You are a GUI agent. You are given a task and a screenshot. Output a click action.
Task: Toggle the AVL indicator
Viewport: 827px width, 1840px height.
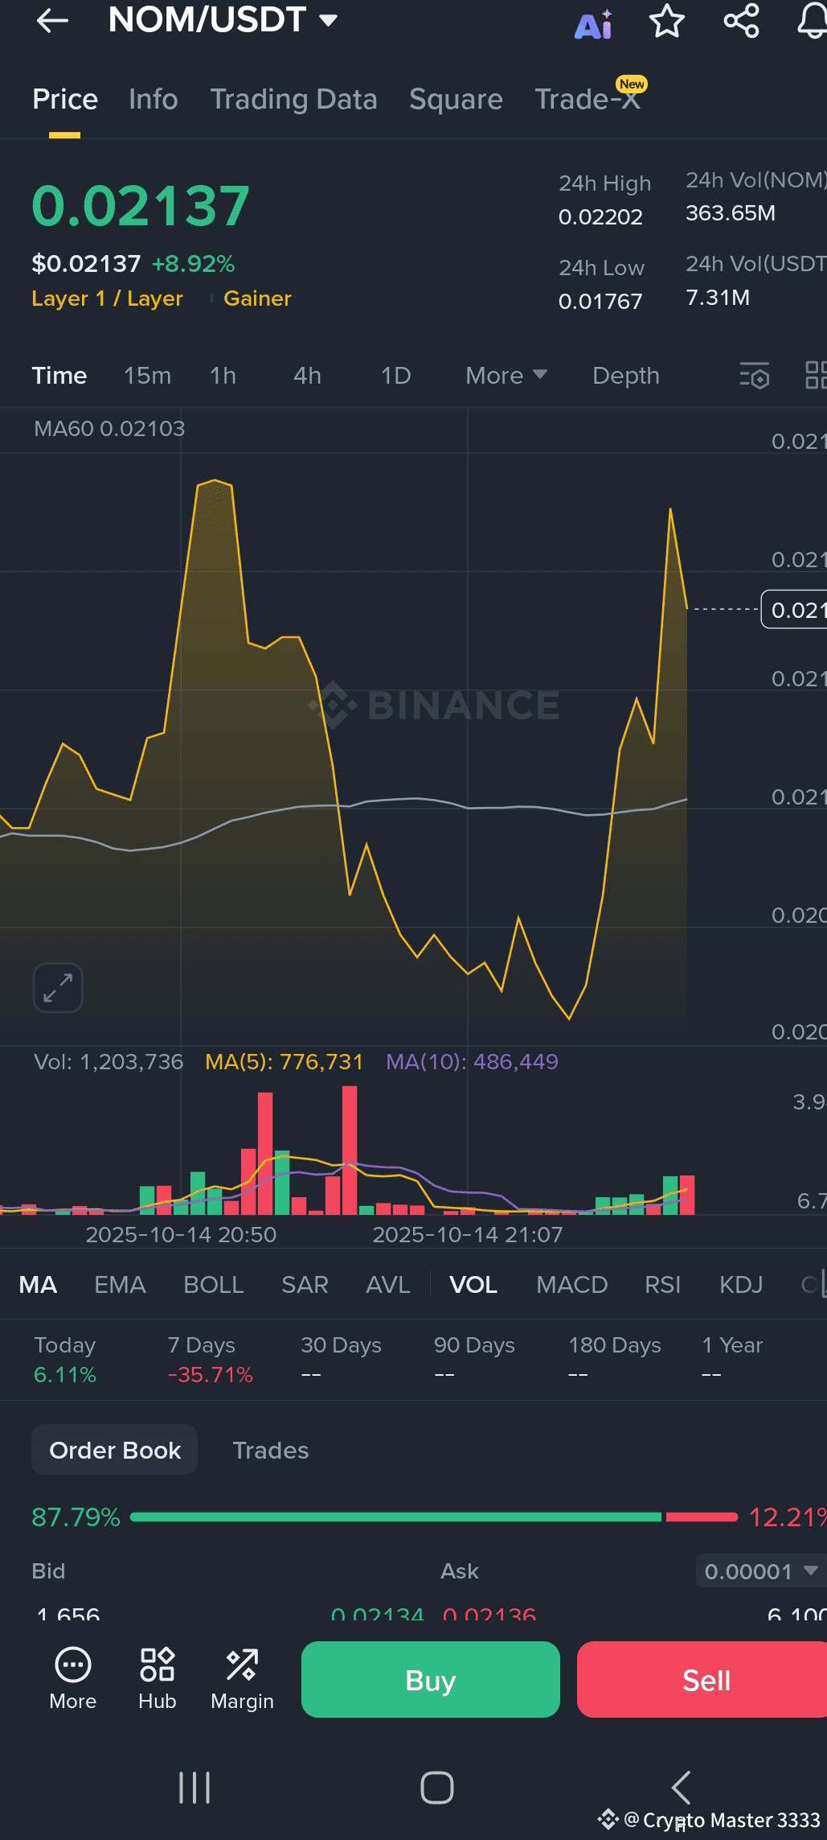388,1284
